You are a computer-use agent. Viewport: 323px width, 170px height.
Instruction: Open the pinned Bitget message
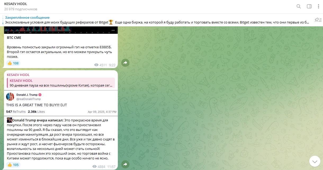point(157,20)
